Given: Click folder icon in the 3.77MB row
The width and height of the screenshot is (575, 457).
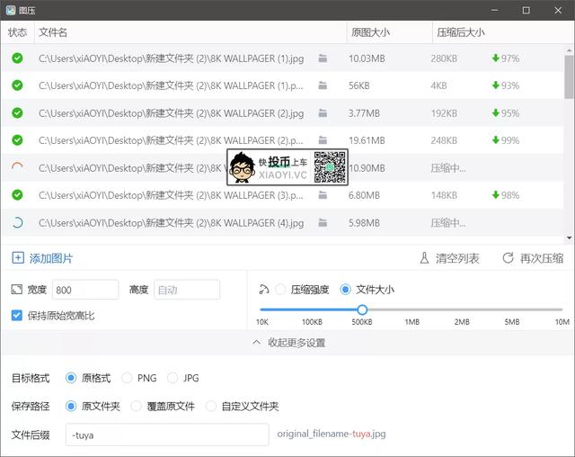Looking at the screenshot, I should [323, 113].
